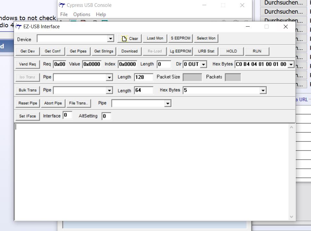Click the Get Pipes button
This screenshot has width=311, height=231.
78,51
